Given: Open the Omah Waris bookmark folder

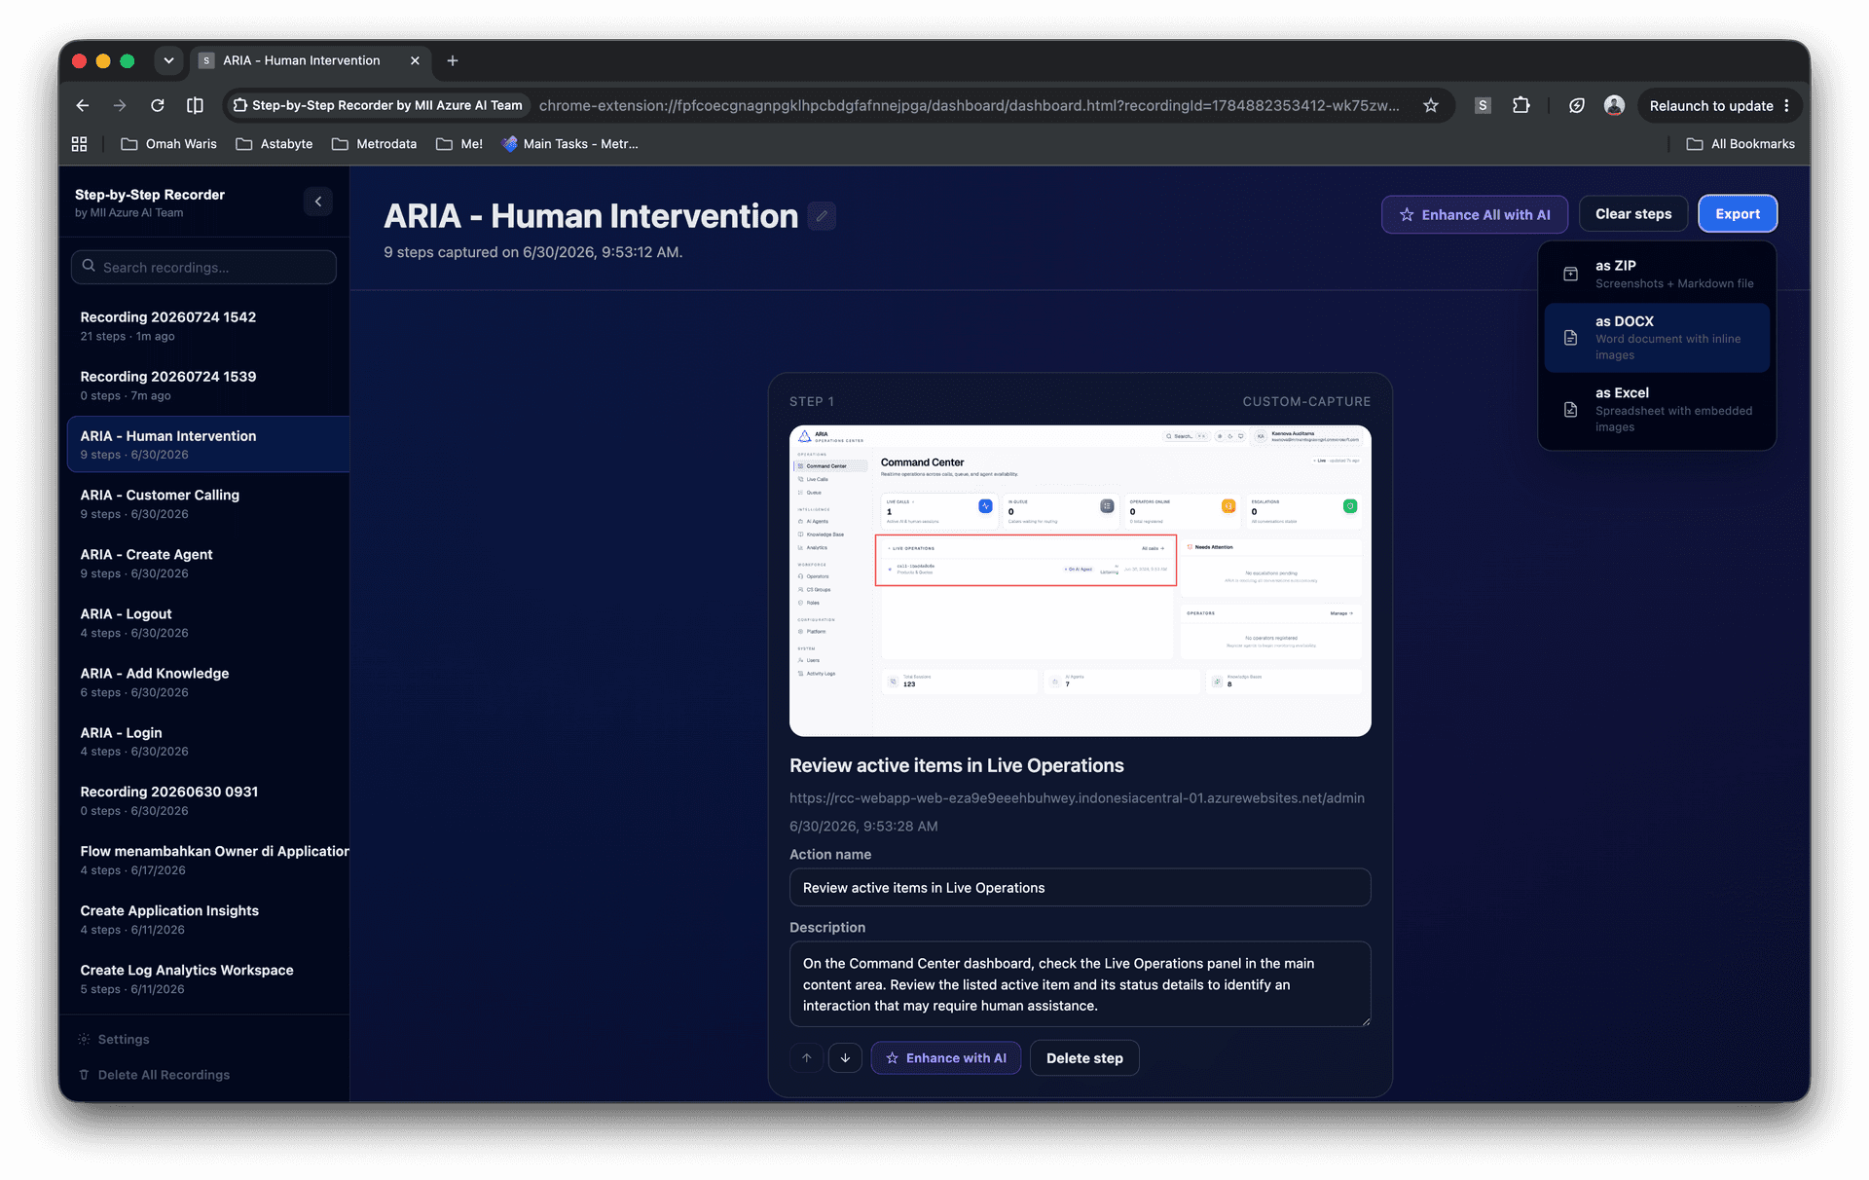Looking at the screenshot, I should click(x=168, y=144).
